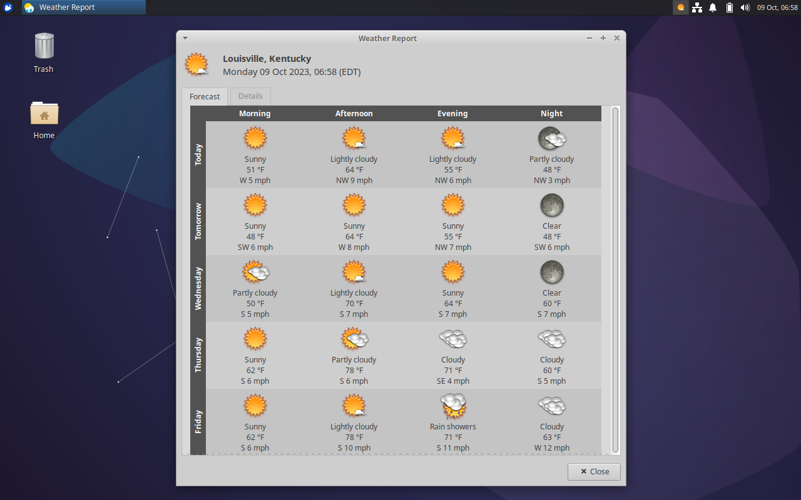The image size is (801, 500).
Task: Open the notifications bell icon
Action: coord(713,7)
